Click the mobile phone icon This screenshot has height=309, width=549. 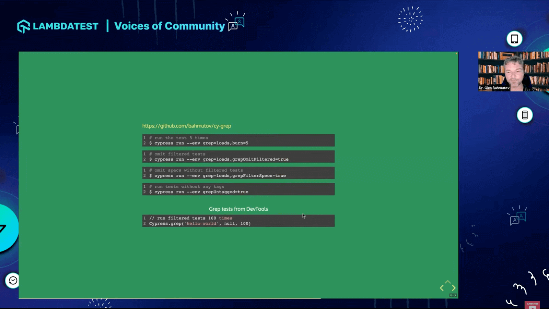click(x=525, y=115)
